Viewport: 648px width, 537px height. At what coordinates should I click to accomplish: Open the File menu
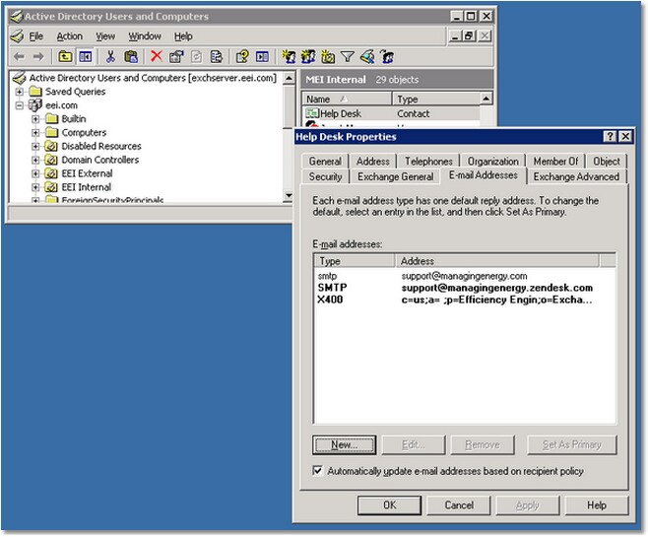point(36,36)
